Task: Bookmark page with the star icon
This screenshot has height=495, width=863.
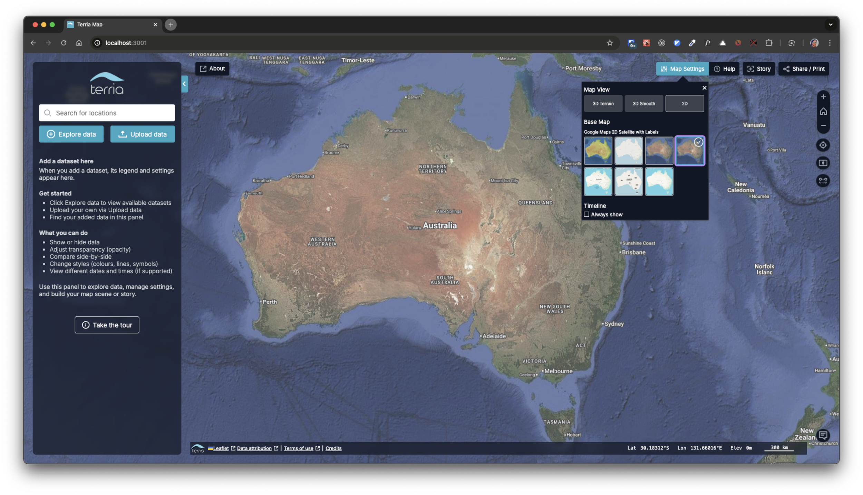Action: tap(610, 43)
